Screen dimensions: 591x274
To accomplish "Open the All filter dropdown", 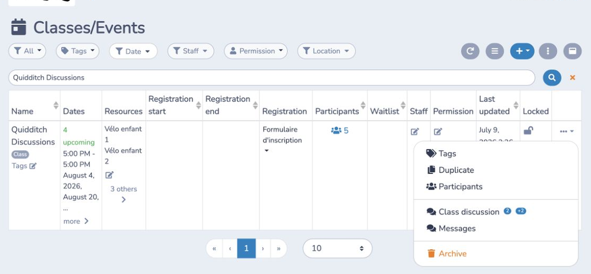I will (x=27, y=51).
